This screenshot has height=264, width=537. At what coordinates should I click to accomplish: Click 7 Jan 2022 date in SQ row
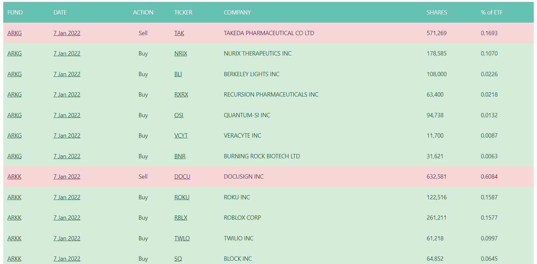pos(67,259)
